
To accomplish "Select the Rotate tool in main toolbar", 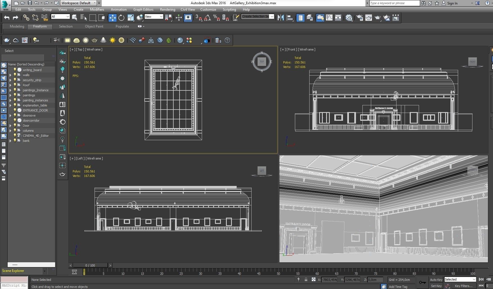I will point(121,18).
